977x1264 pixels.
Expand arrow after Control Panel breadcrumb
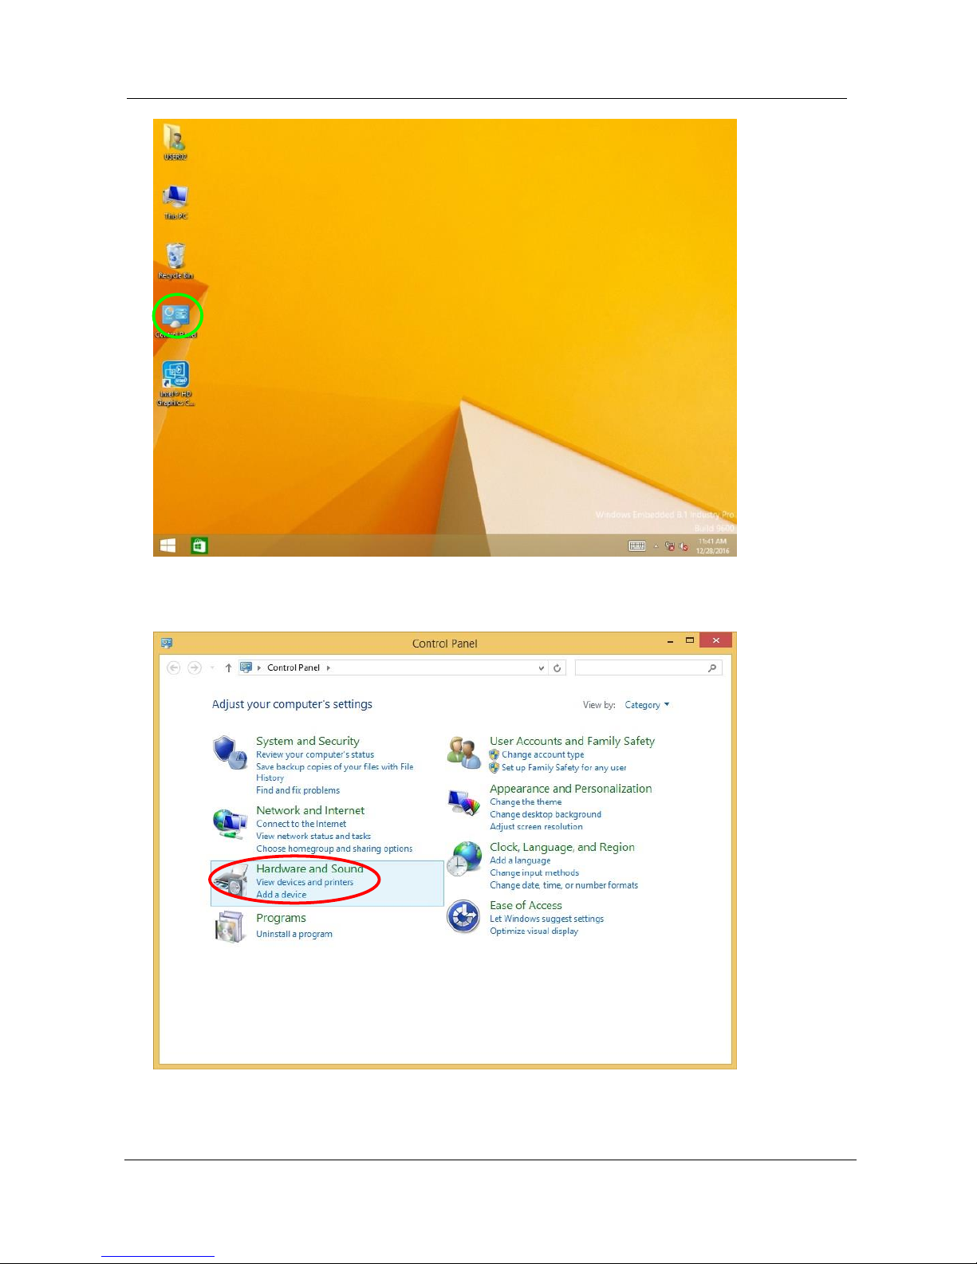click(x=328, y=667)
